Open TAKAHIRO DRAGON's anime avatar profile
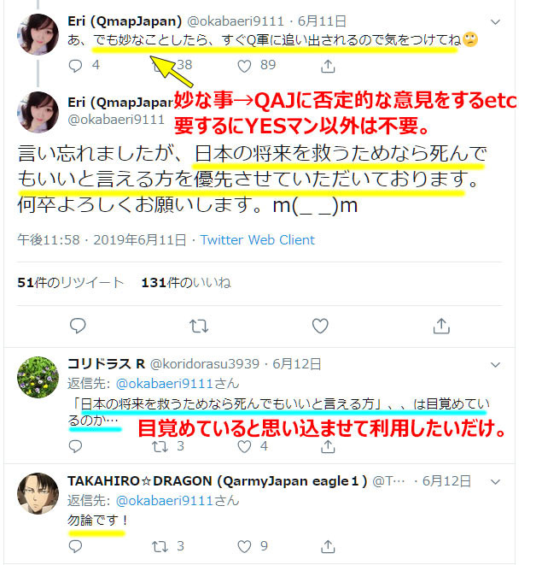This screenshot has height=565, width=536. click(x=38, y=494)
